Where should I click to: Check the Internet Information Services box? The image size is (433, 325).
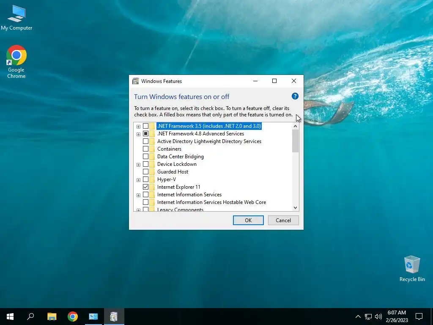click(x=145, y=195)
